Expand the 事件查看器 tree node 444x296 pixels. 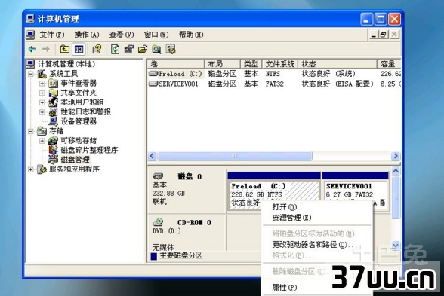[42, 84]
